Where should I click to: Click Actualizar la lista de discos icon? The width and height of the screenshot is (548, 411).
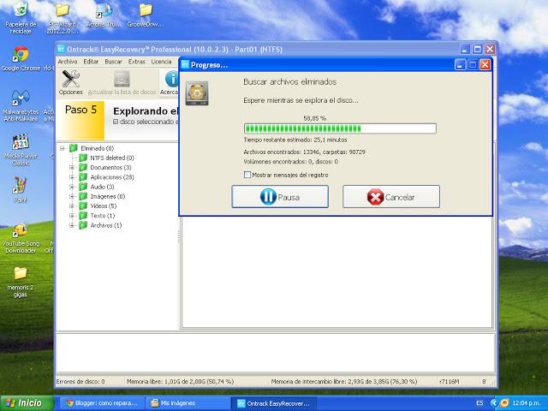pos(122,79)
